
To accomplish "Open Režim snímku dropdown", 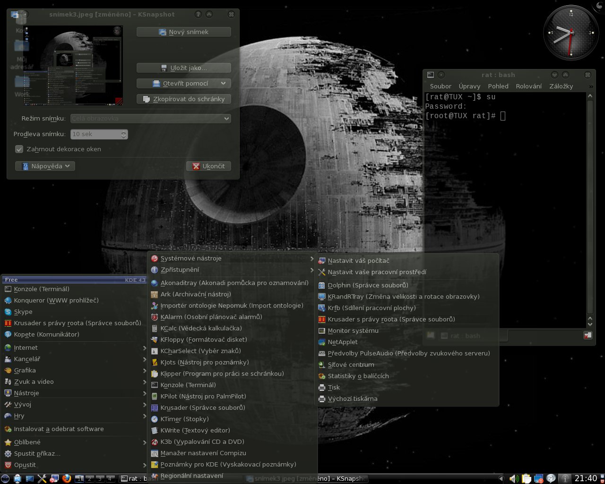I will 150,119.
